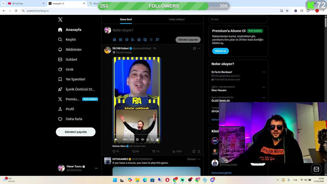Reload the page with the browser refresh button
327x184 pixels.
16,11
